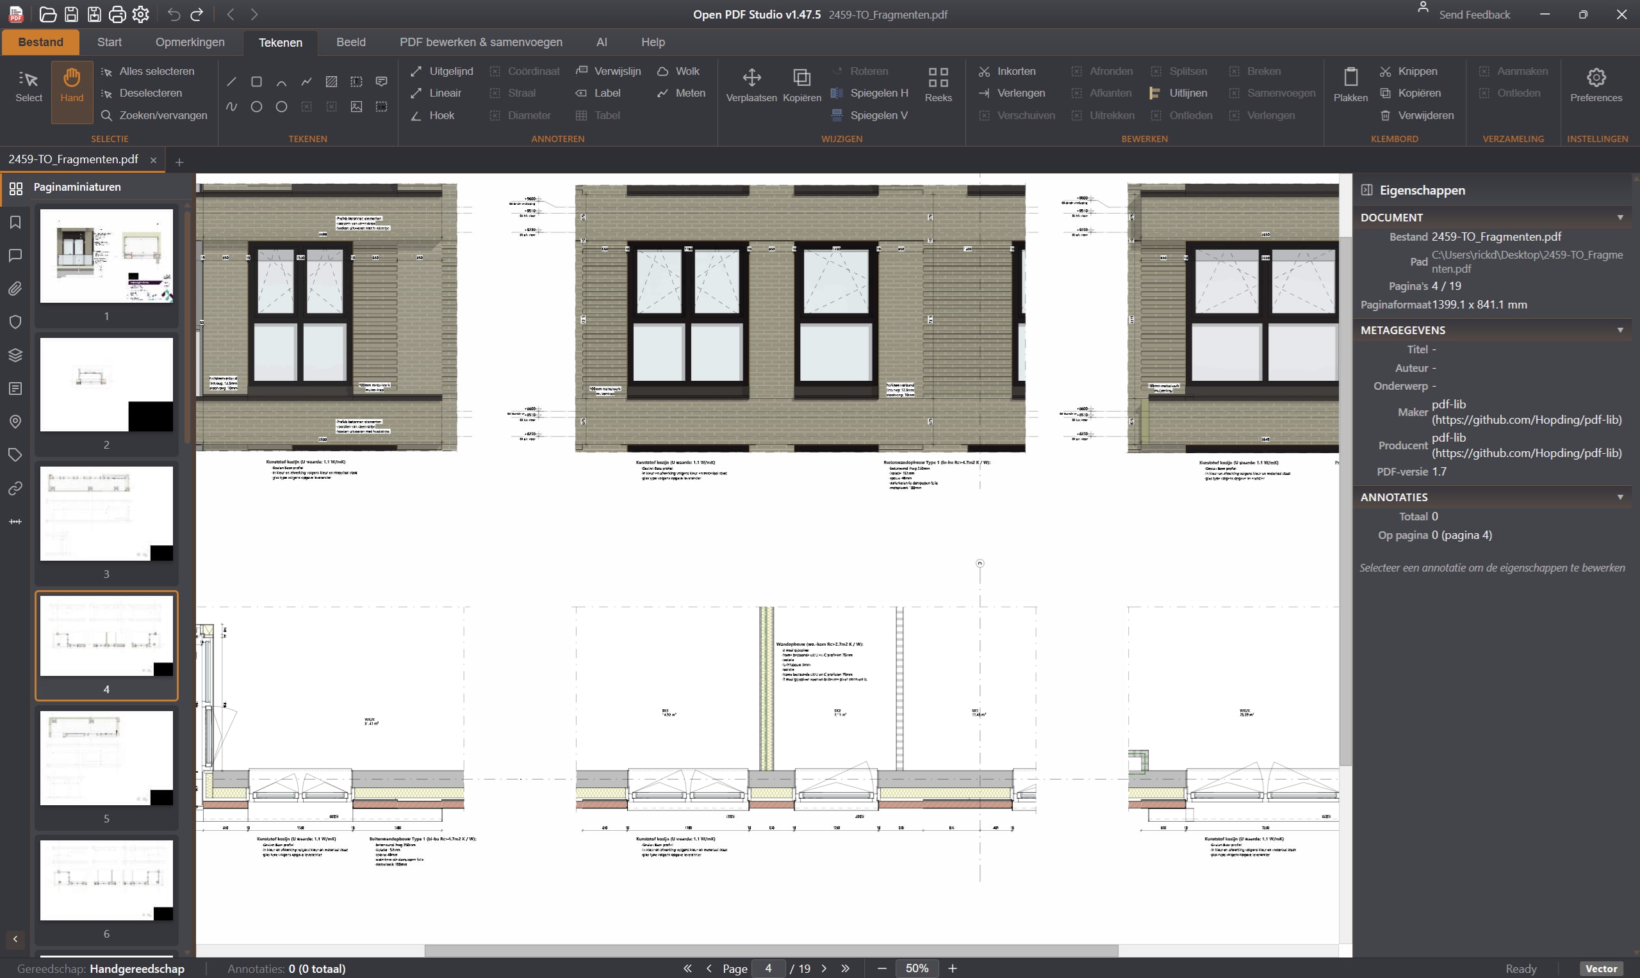
Task: Open PDF bewerken & samenvoegen tab
Action: 480,42
